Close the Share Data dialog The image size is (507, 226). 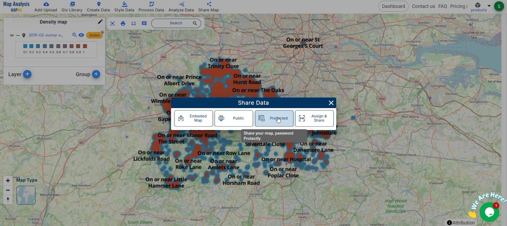pos(331,103)
